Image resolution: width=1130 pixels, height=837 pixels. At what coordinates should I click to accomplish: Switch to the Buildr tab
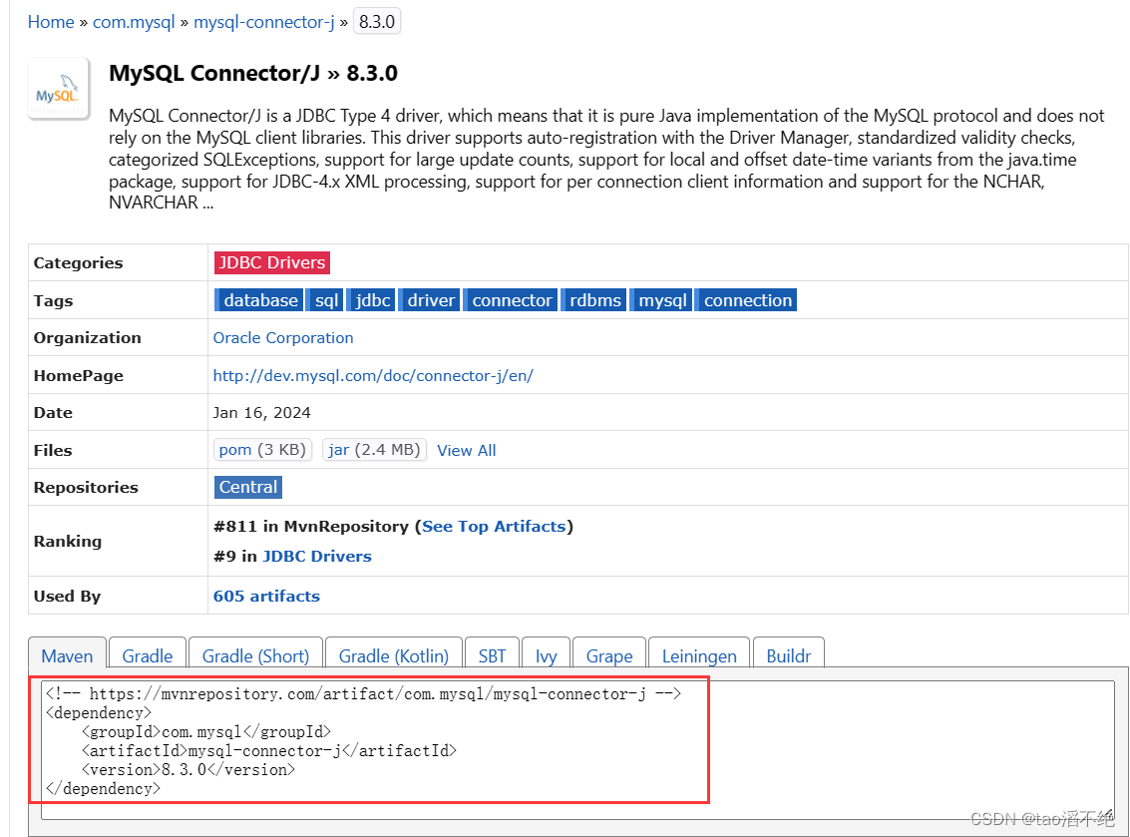[x=788, y=655]
